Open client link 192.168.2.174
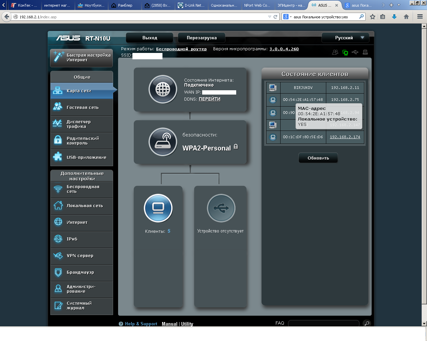 pyautogui.click(x=345, y=137)
